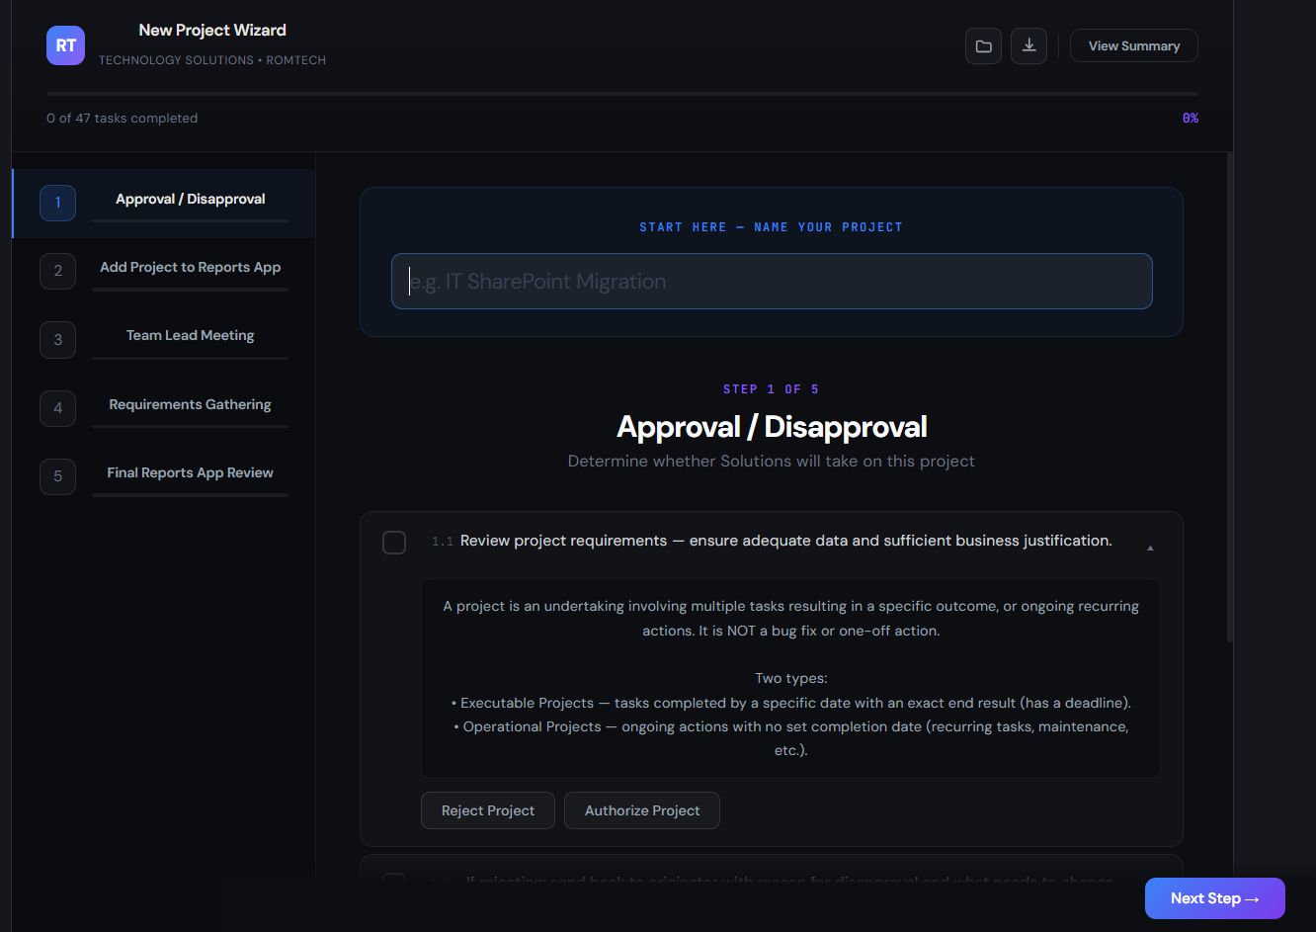Focus the project name input field
The image size is (1316, 932).
point(772,282)
